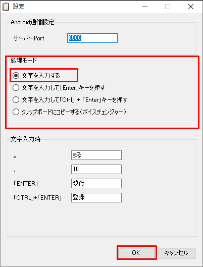Click the Android通信設定 group label
The width and height of the screenshot is (203, 267).
tap(32, 22)
